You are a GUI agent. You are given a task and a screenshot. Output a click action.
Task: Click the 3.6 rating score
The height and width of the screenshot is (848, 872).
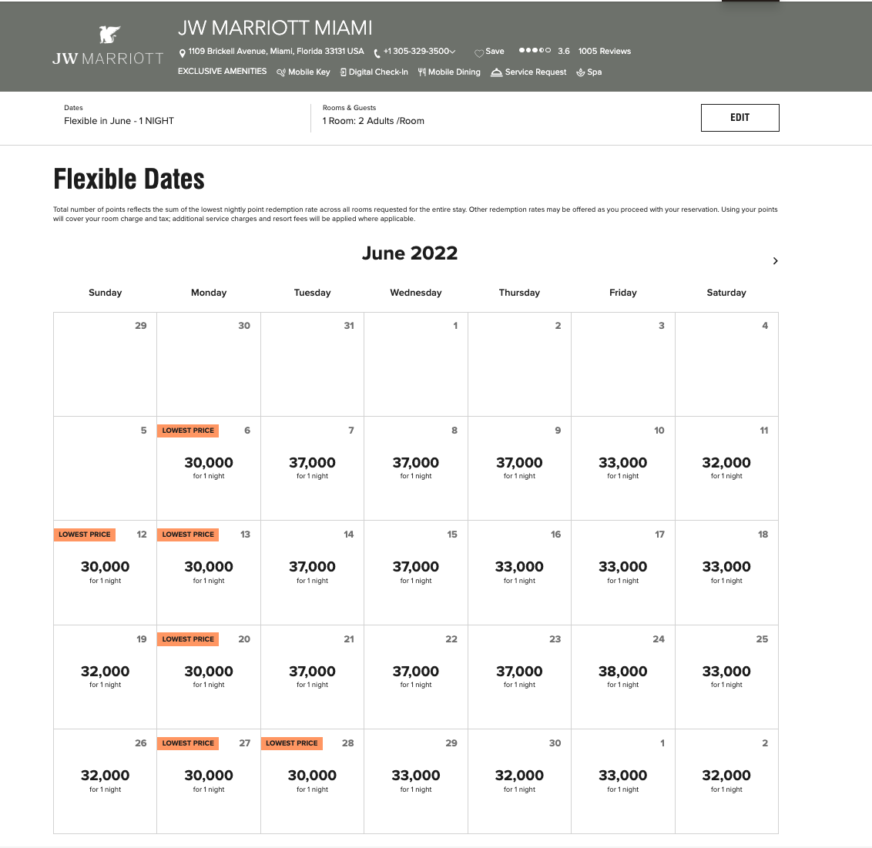click(563, 51)
